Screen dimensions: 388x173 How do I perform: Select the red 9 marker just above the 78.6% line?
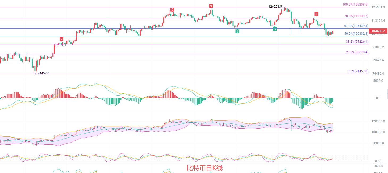(172, 10)
